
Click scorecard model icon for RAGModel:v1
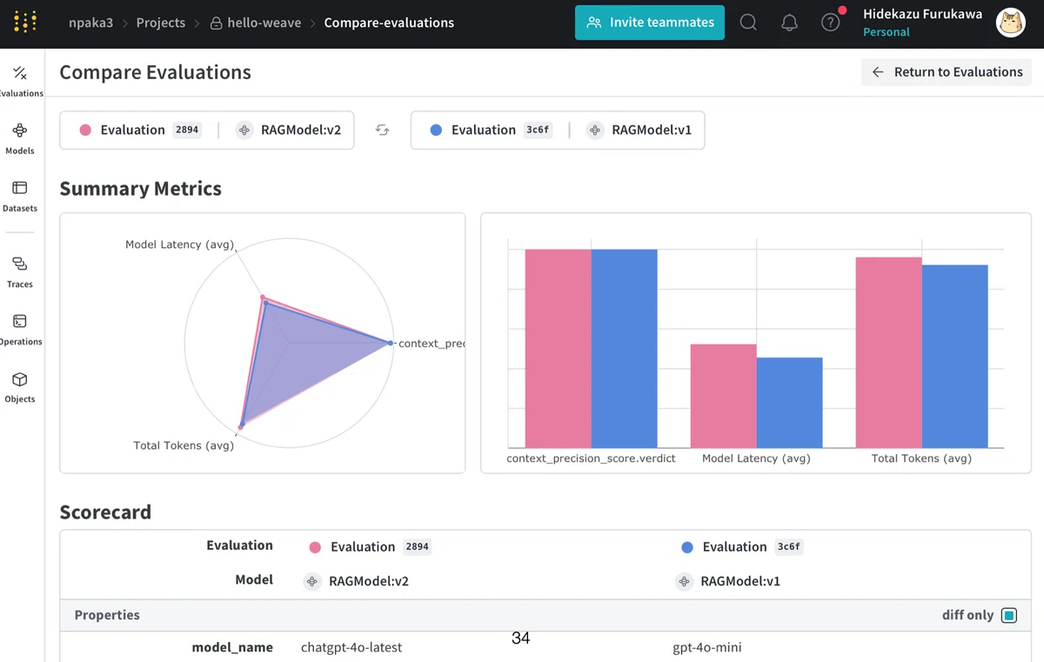(684, 581)
